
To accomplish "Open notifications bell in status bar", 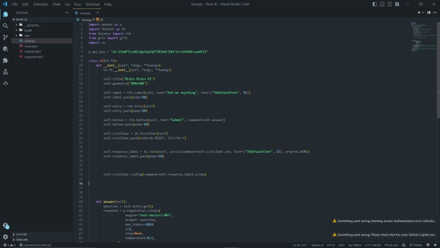I will point(435,245).
